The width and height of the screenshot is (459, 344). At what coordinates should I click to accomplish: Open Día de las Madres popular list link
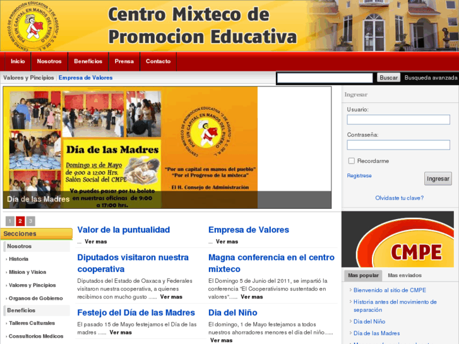(x=376, y=333)
